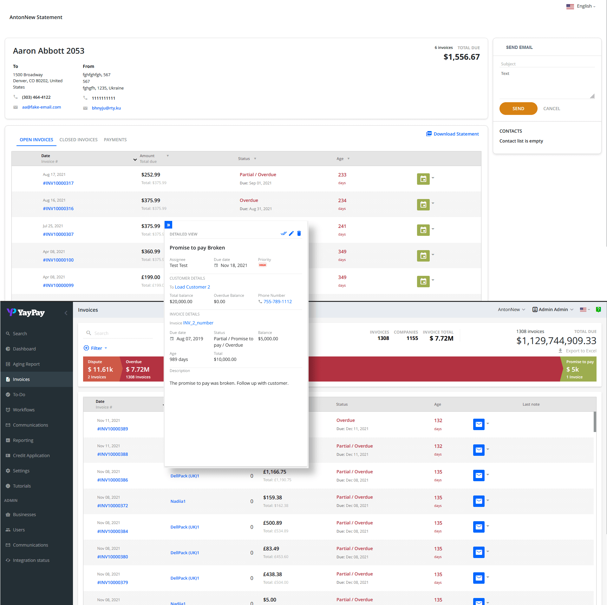Send email for invoice #INV10000384
This screenshot has height=605, width=607.
[x=479, y=527]
